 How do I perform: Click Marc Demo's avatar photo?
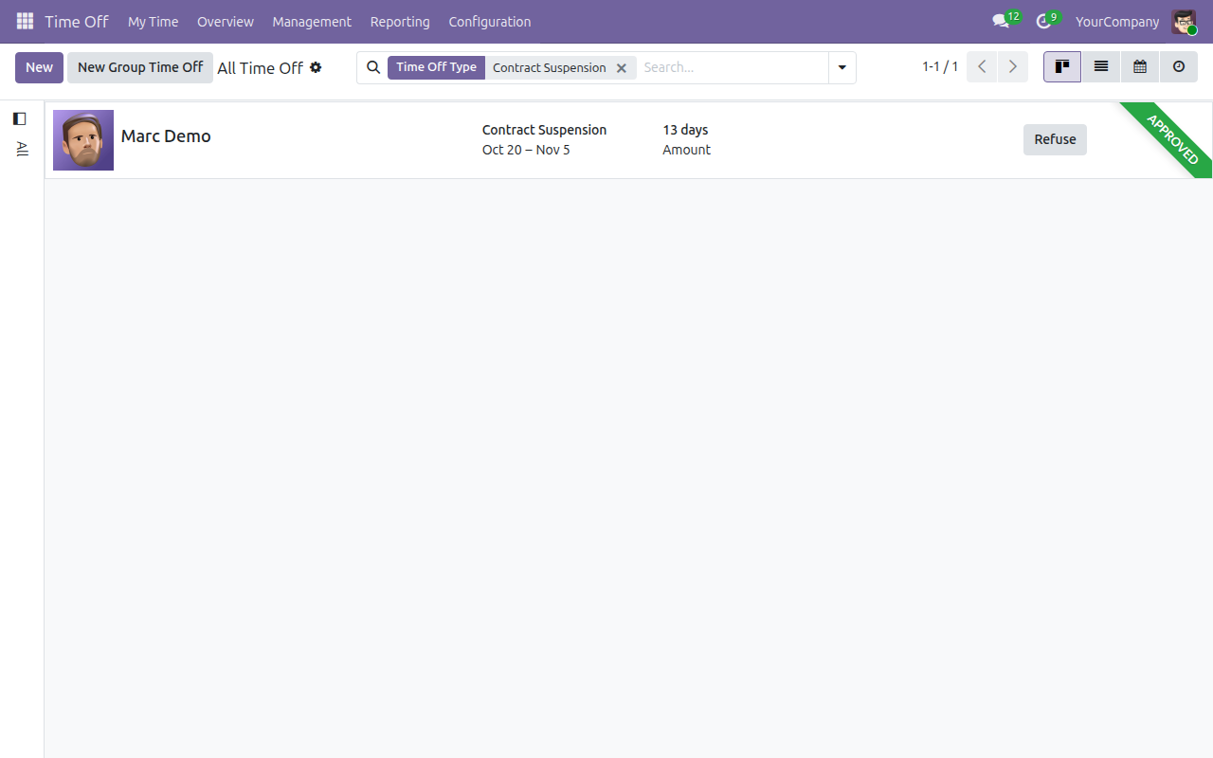(83, 140)
